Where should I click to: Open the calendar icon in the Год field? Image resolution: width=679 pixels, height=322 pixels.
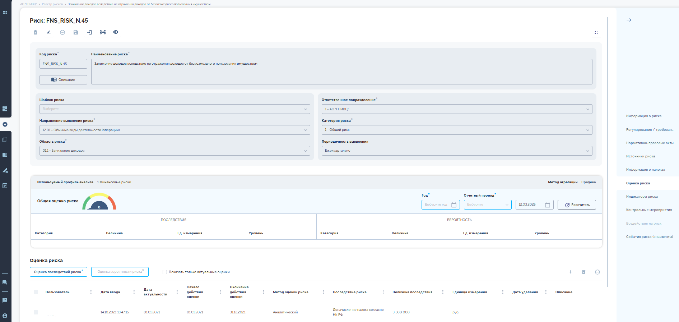click(454, 205)
